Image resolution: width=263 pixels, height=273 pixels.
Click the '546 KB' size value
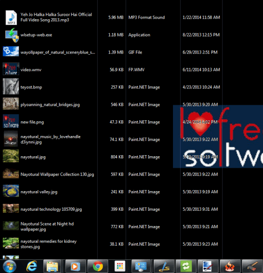117,105
